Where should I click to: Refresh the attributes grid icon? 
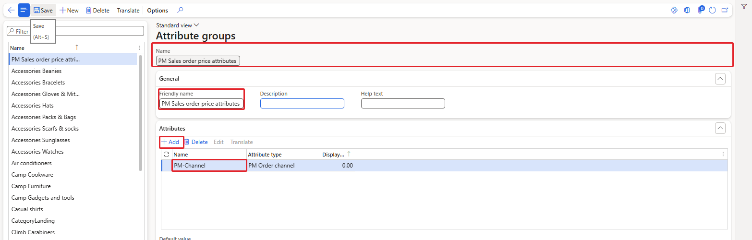click(x=167, y=154)
